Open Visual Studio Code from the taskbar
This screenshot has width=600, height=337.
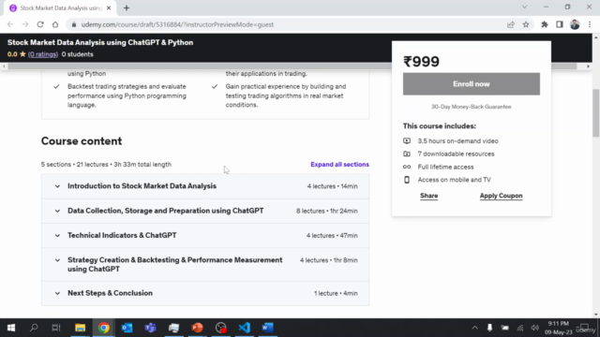coord(244,328)
